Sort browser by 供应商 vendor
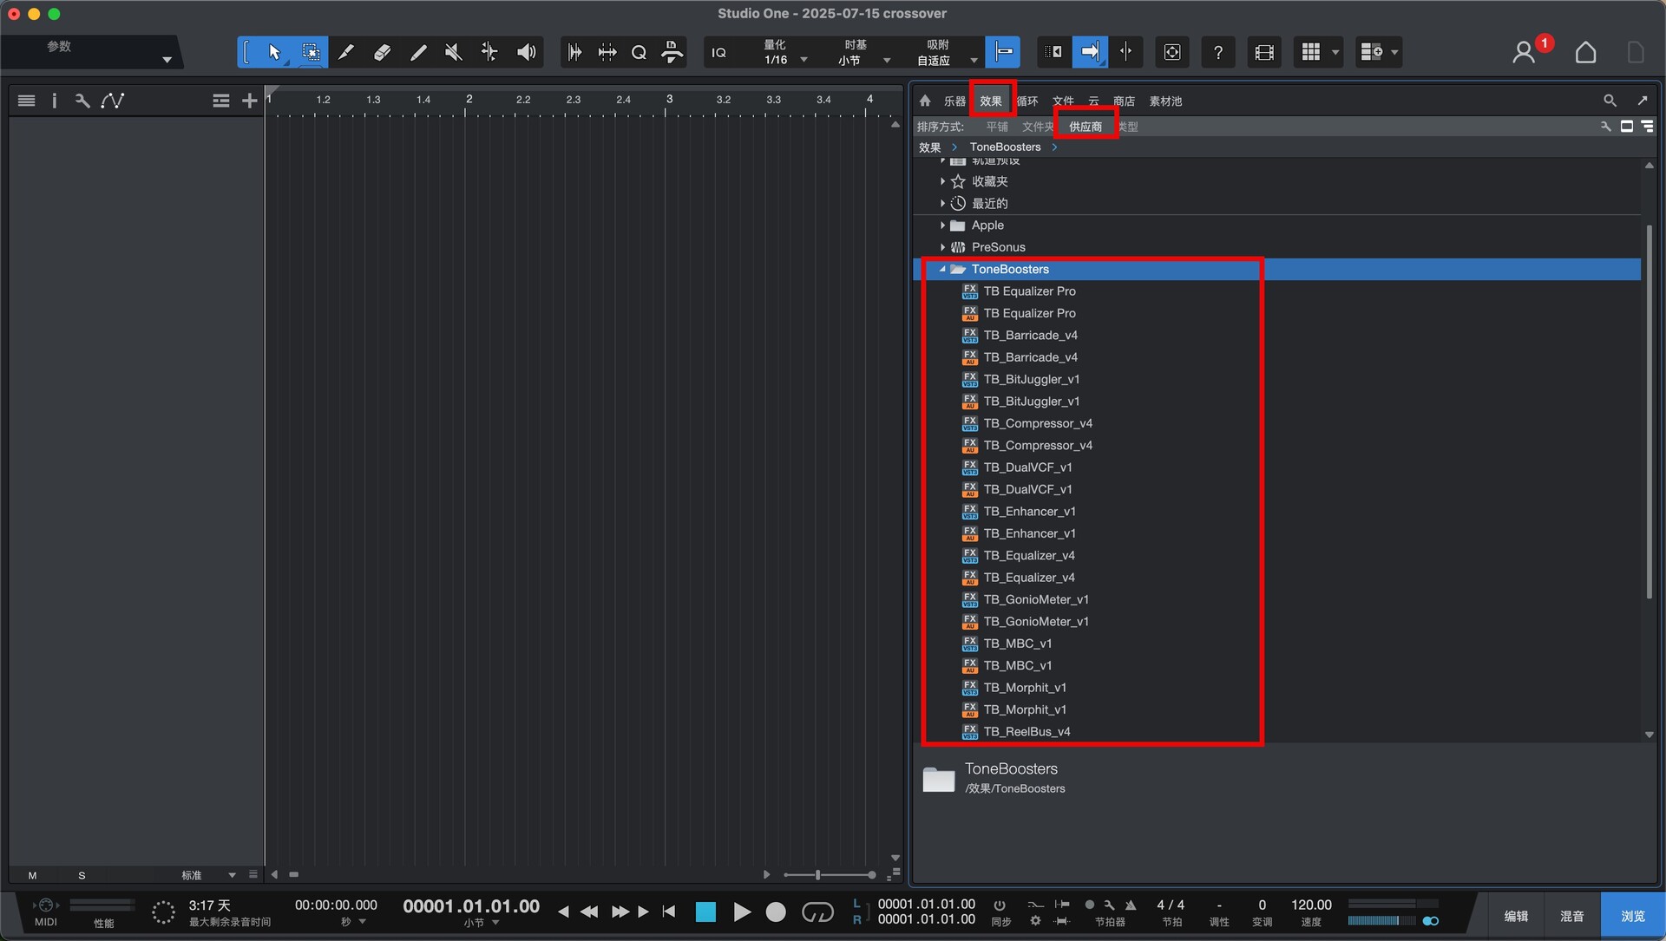This screenshot has width=1666, height=941. pyautogui.click(x=1086, y=127)
